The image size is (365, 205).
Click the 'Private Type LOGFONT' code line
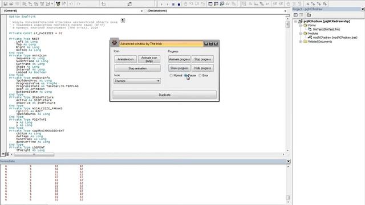tap(27, 147)
